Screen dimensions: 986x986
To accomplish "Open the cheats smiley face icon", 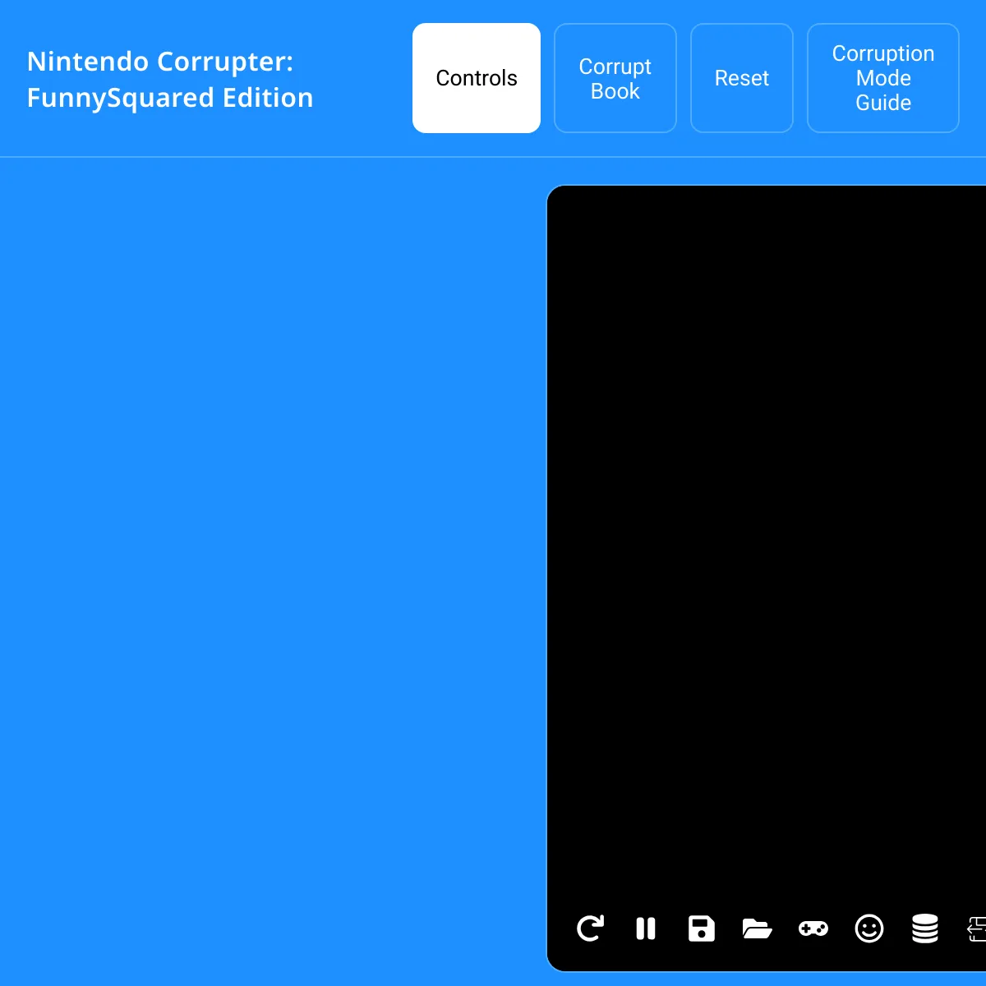I will click(869, 928).
